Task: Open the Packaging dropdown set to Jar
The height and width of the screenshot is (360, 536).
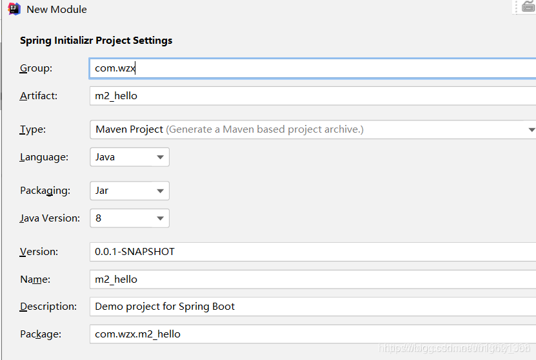Action: pos(130,191)
